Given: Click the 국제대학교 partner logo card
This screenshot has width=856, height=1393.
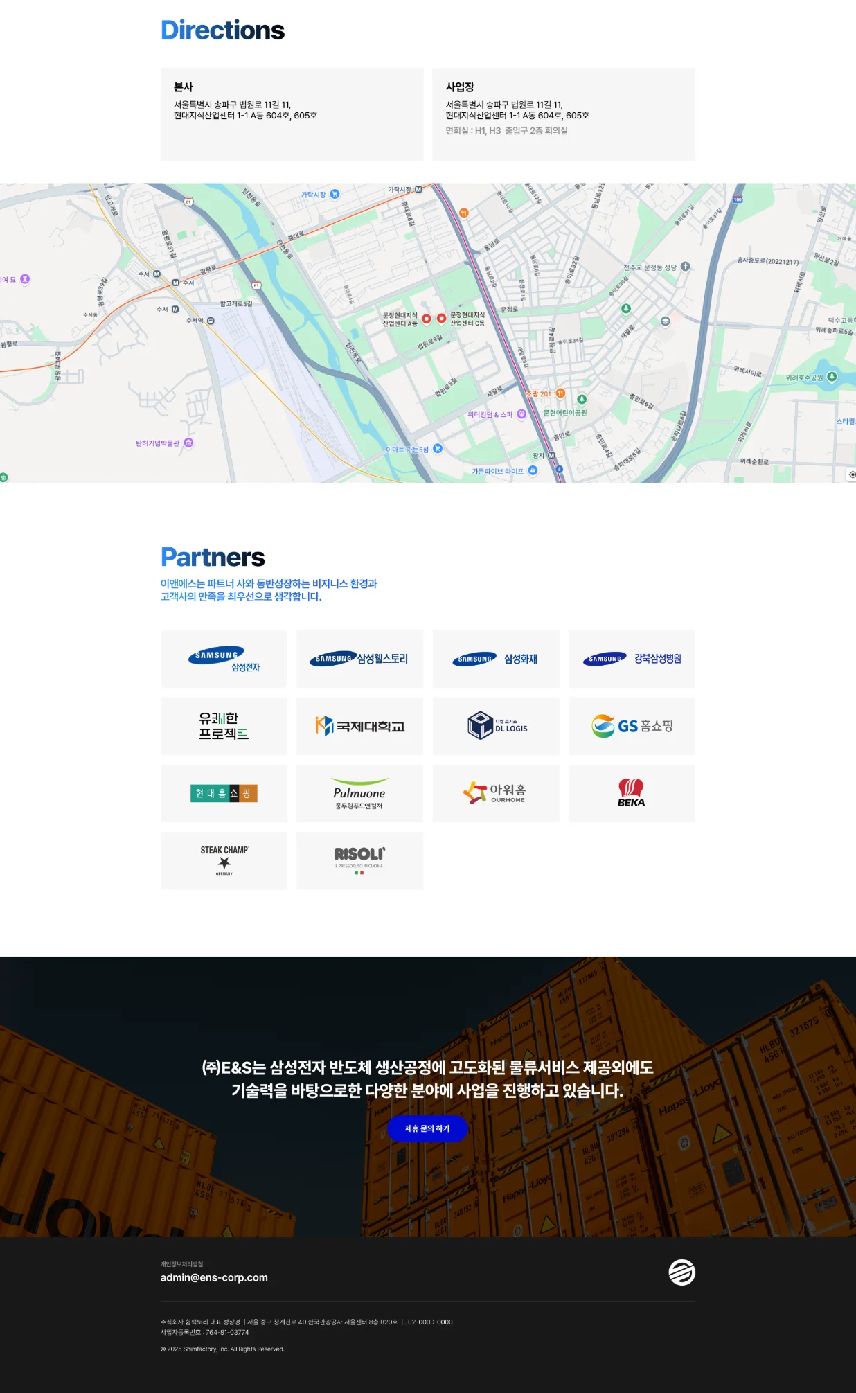Looking at the screenshot, I should point(359,726).
